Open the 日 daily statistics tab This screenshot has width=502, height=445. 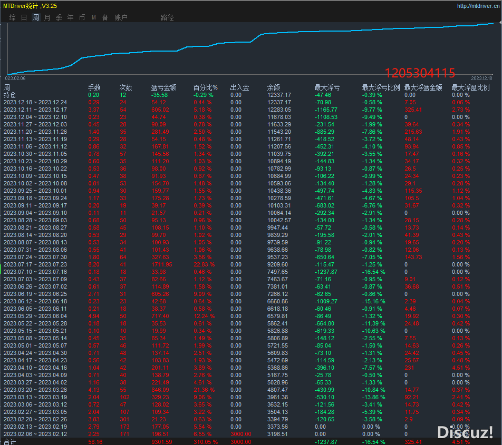tap(24, 17)
